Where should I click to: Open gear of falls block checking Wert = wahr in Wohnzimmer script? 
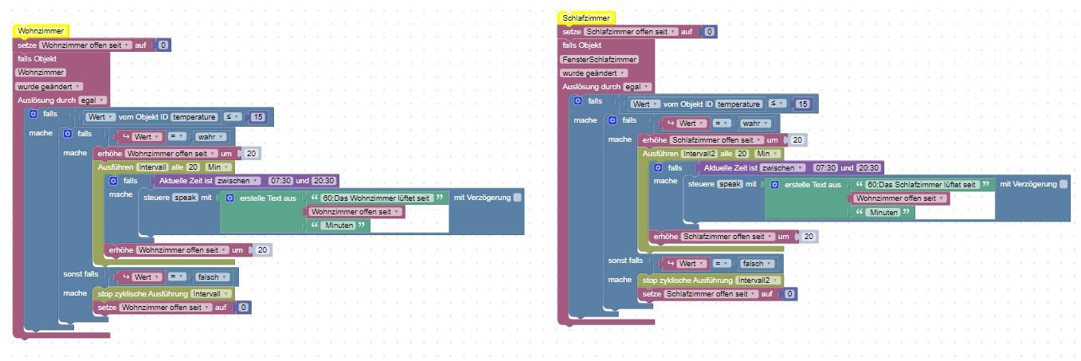click(x=68, y=134)
